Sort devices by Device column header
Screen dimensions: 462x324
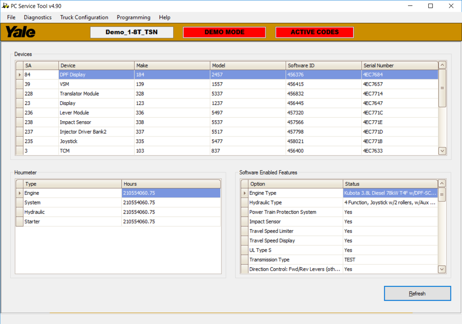(96, 66)
